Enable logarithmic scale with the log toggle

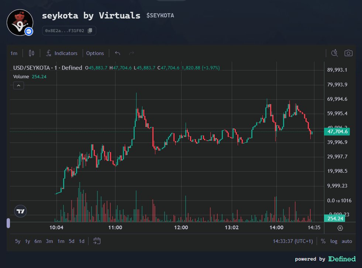coord(334,241)
